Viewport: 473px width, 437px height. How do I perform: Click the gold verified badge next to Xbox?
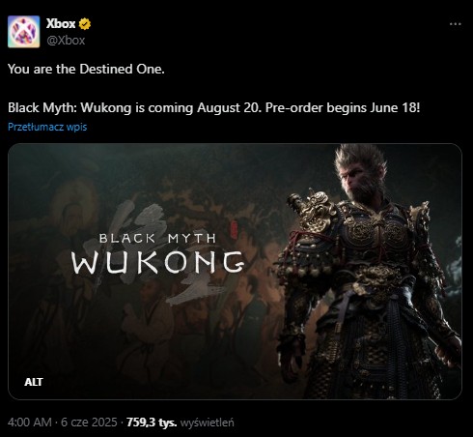click(85, 24)
